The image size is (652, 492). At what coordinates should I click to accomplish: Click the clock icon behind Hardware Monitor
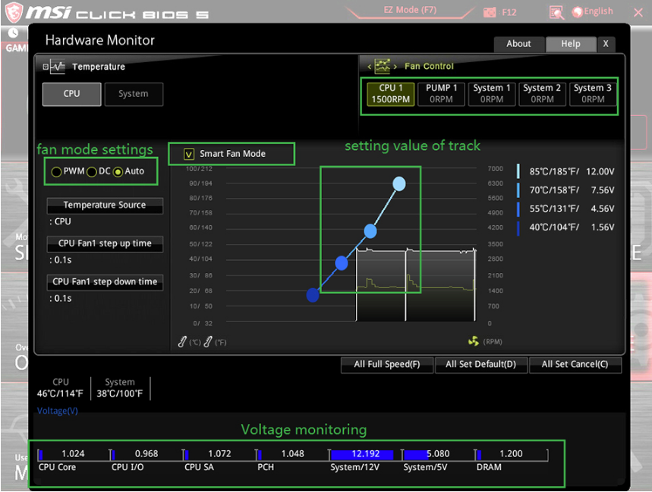[13, 33]
